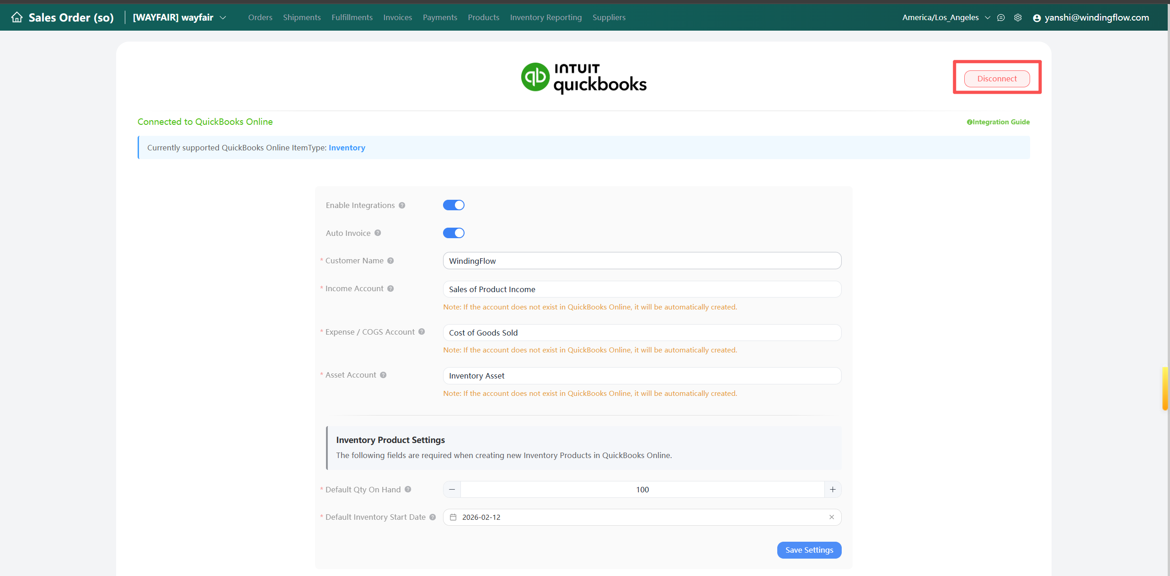Clear the Default Inventory Start Date
The height and width of the screenshot is (576, 1170).
[x=831, y=517]
